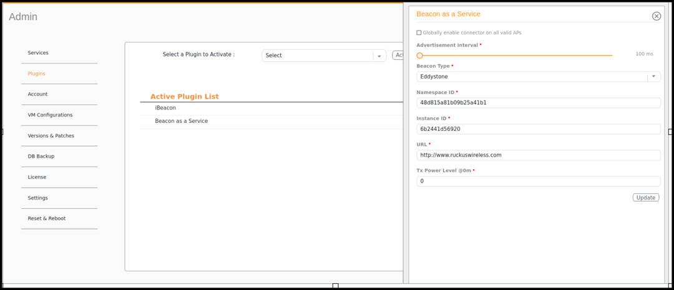Open Versions & Patches in the sidebar
The width and height of the screenshot is (674, 290).
(51, 136)
